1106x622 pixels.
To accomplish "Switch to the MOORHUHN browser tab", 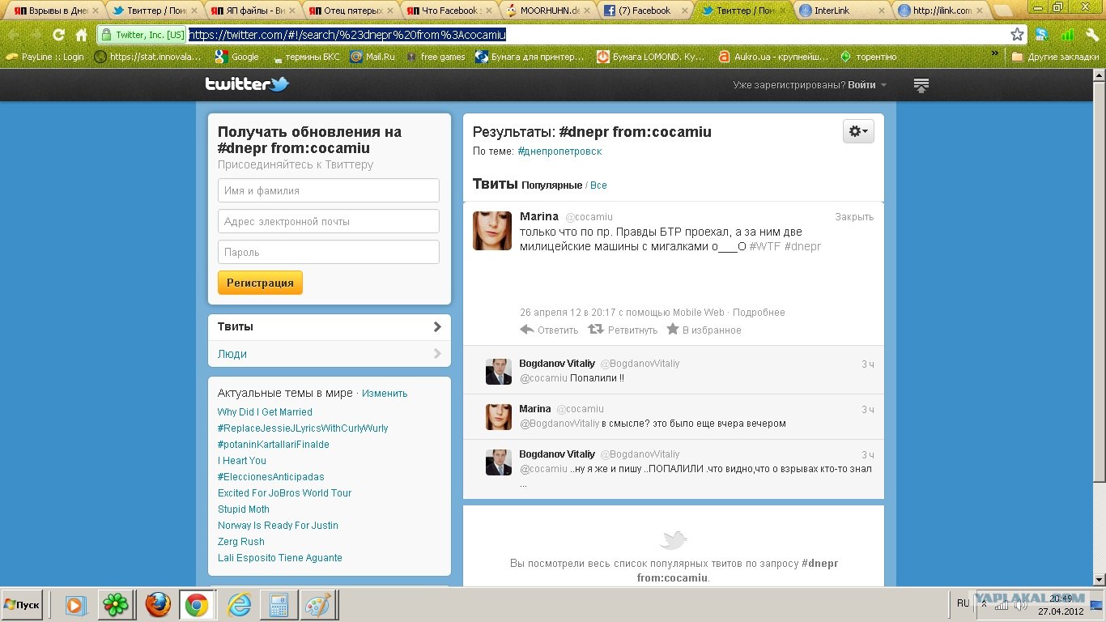I will [547, 11].
